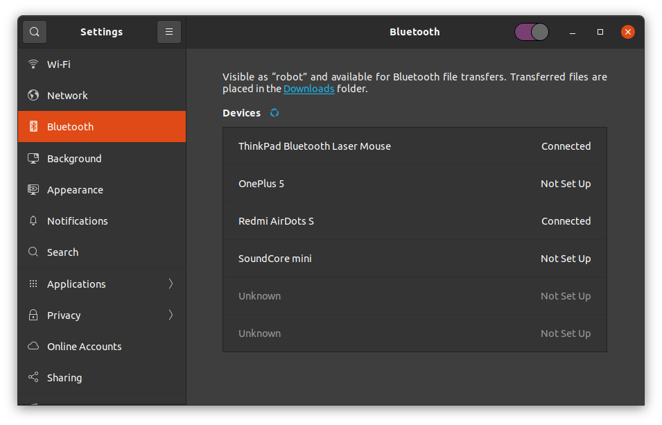Image resolution: width=662 pixels, height=425 pixels.
Task: Click the Online Accounts cloud icon
Action: tap(33, 346)
